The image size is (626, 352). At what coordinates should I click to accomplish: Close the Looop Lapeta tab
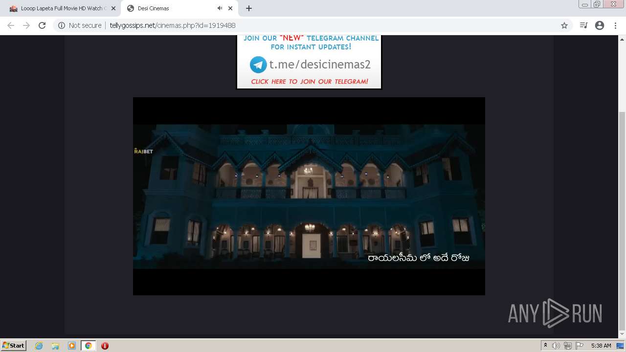[x=113, y=8]
